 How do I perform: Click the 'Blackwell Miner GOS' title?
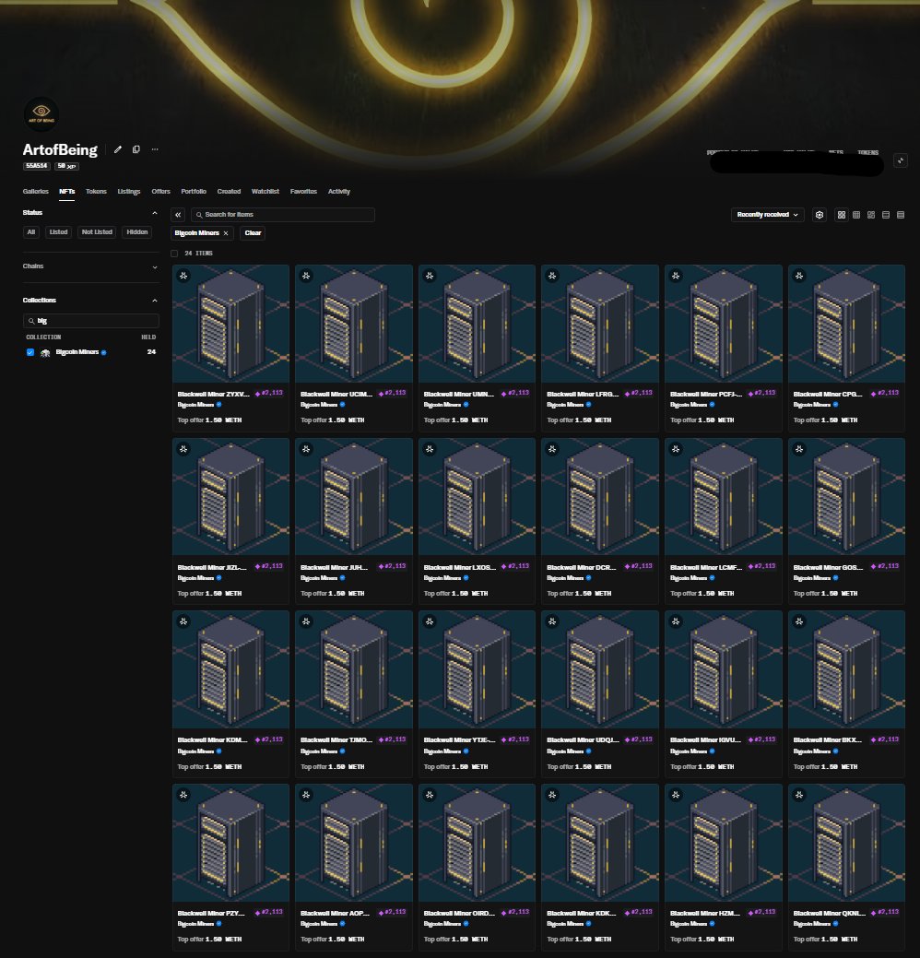pos(829,568)
